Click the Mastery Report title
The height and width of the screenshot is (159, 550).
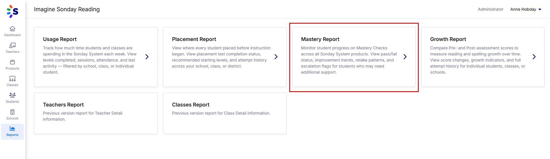pos(320,39)
